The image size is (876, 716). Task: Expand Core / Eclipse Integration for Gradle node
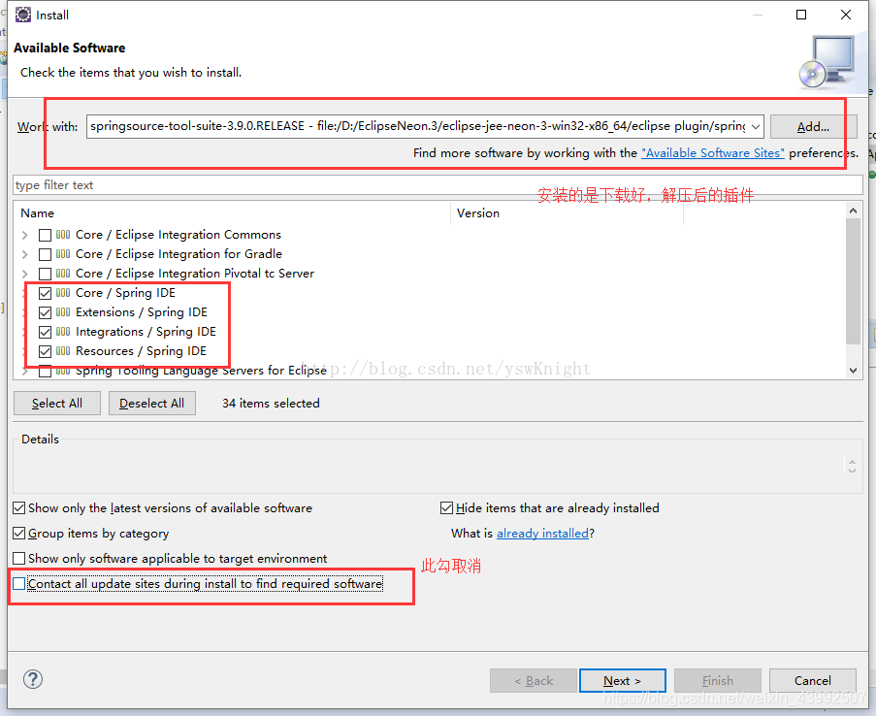click(24, 254)
